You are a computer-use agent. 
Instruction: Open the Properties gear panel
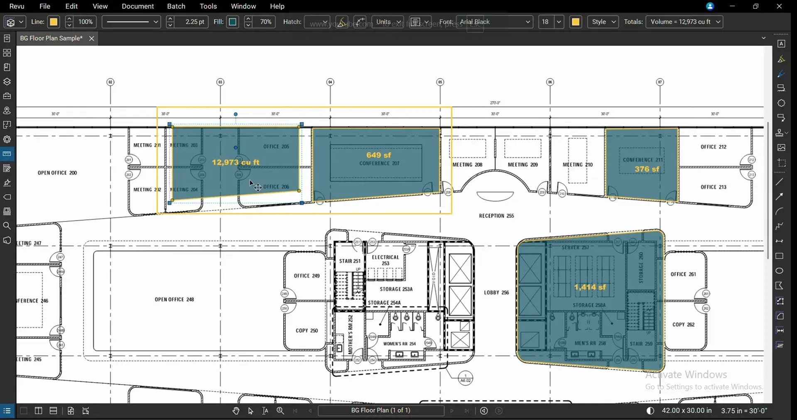(7, 139)
